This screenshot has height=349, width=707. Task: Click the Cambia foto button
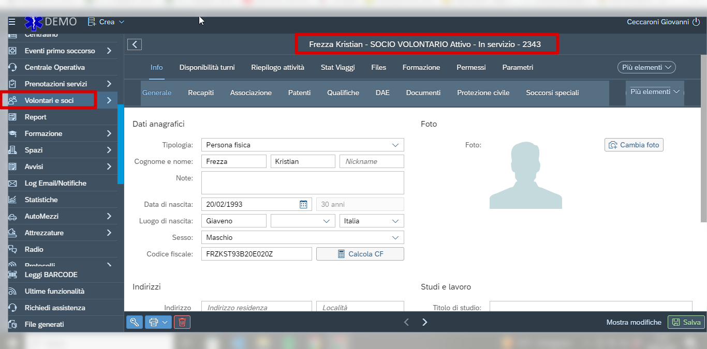tap(634, 145)
